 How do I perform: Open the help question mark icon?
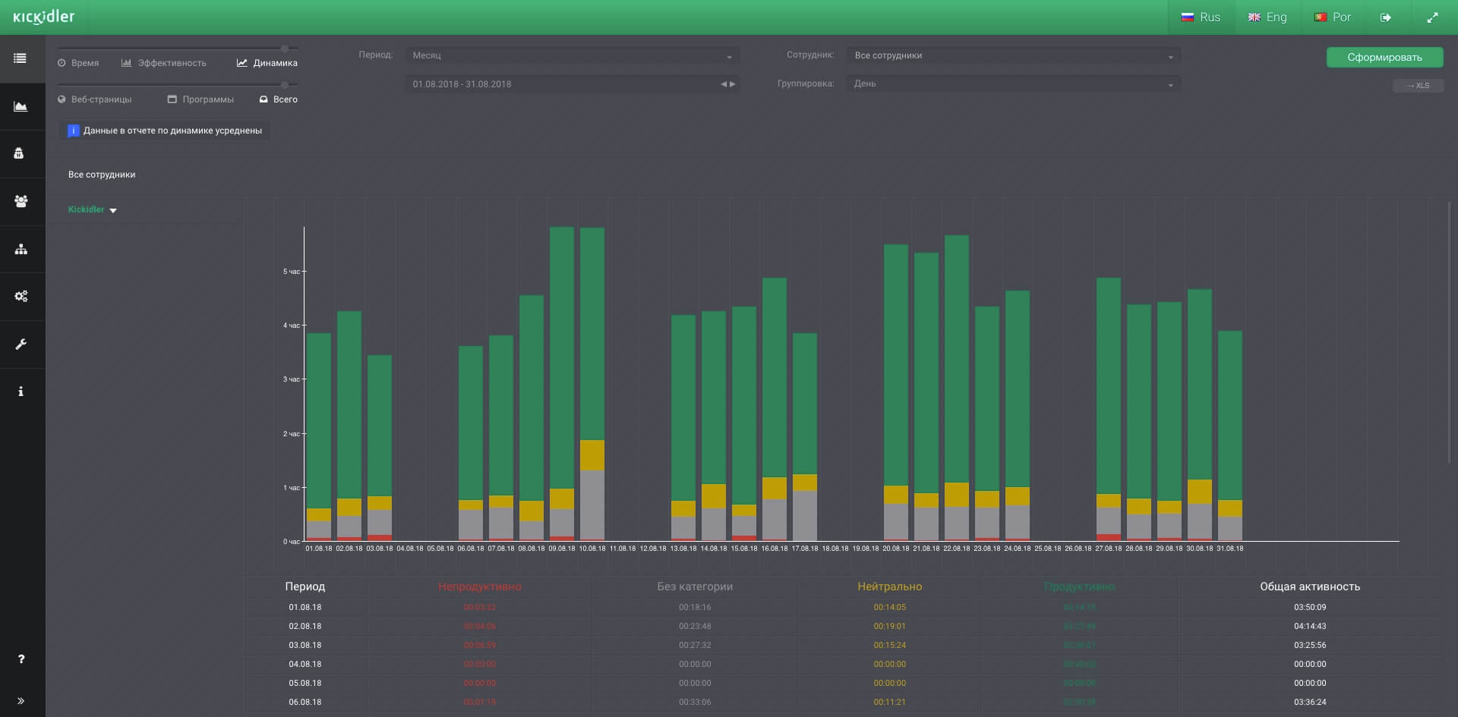pyautogui.click(x=21, y=659)
